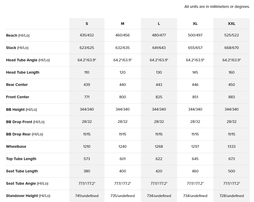
Task: Select the XL size column header
Action: point(195,24)
